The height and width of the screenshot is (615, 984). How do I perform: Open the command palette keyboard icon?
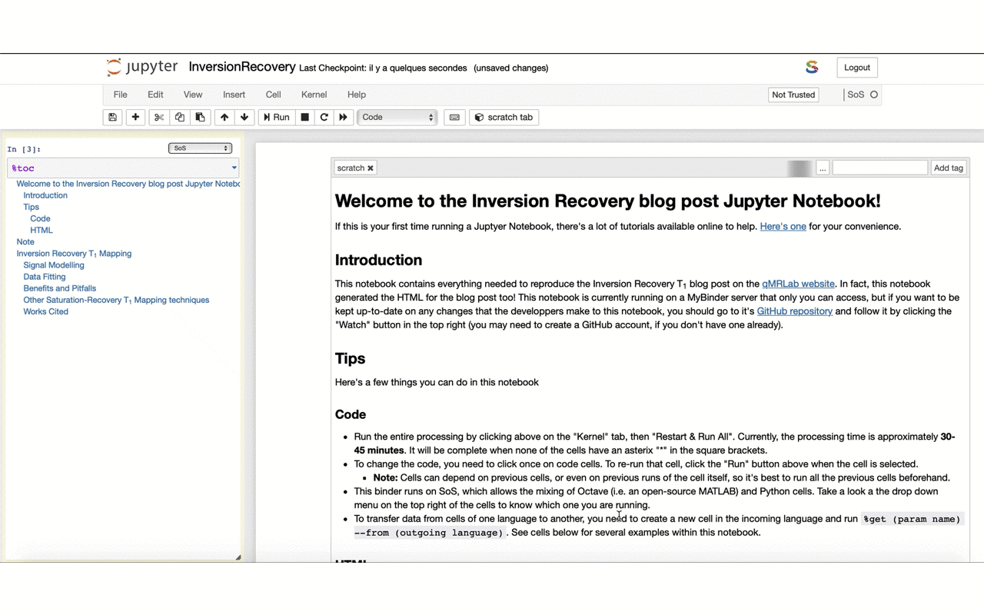pos(454,118)
